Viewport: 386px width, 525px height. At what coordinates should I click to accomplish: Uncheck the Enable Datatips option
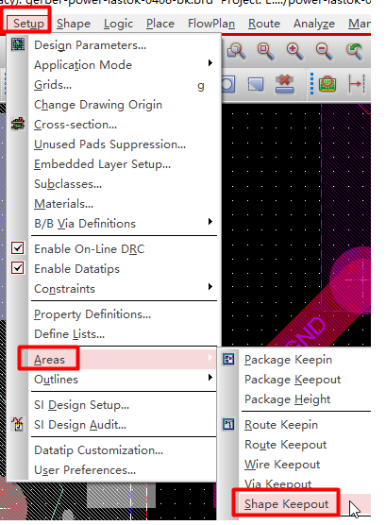[17, 268]
